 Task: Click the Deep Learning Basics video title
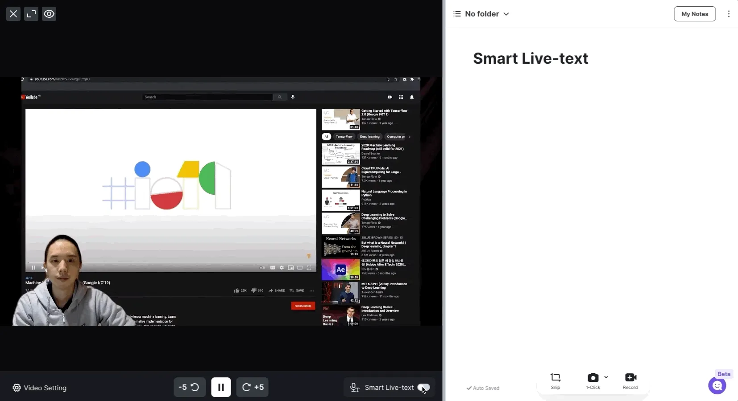tap(380, 309)
